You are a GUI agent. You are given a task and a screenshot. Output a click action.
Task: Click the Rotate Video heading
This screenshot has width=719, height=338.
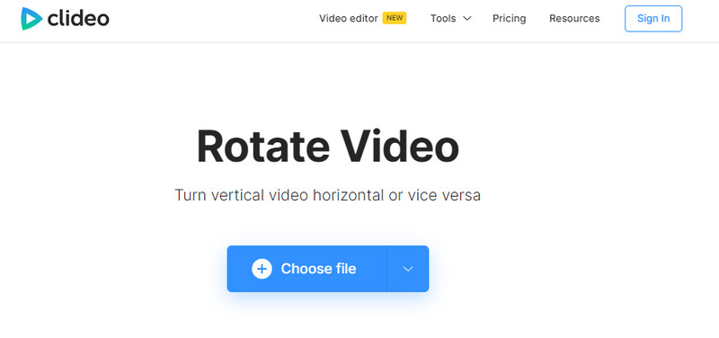pos(328,147)
